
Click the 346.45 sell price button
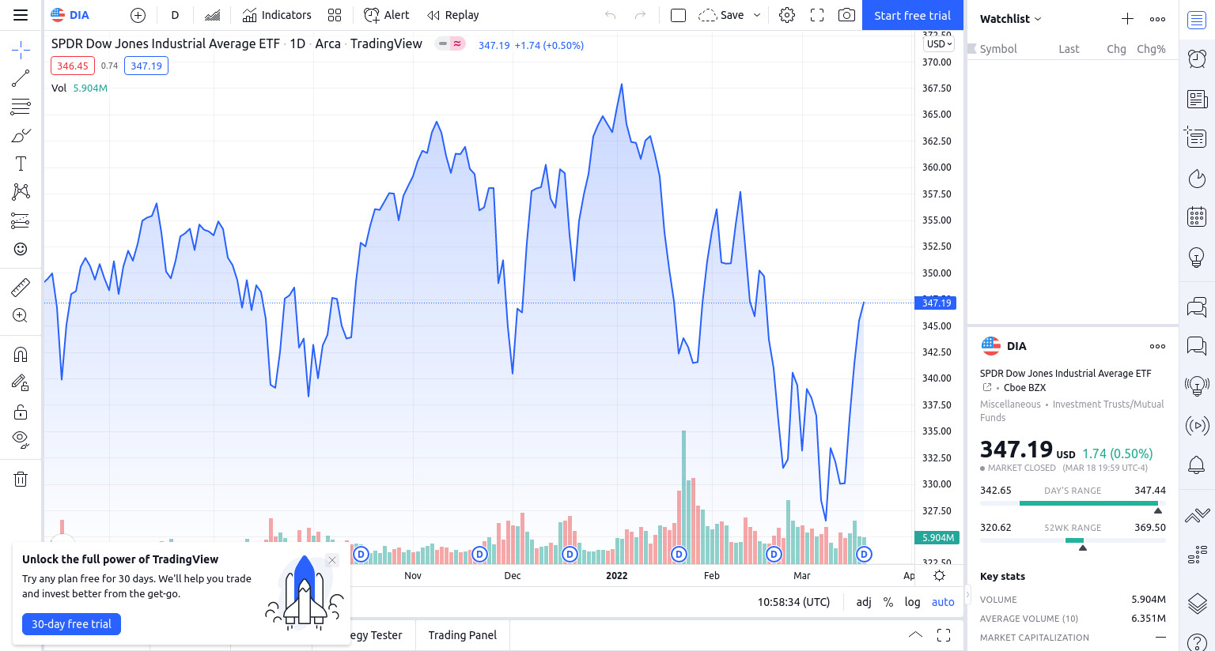click(73, 66)
